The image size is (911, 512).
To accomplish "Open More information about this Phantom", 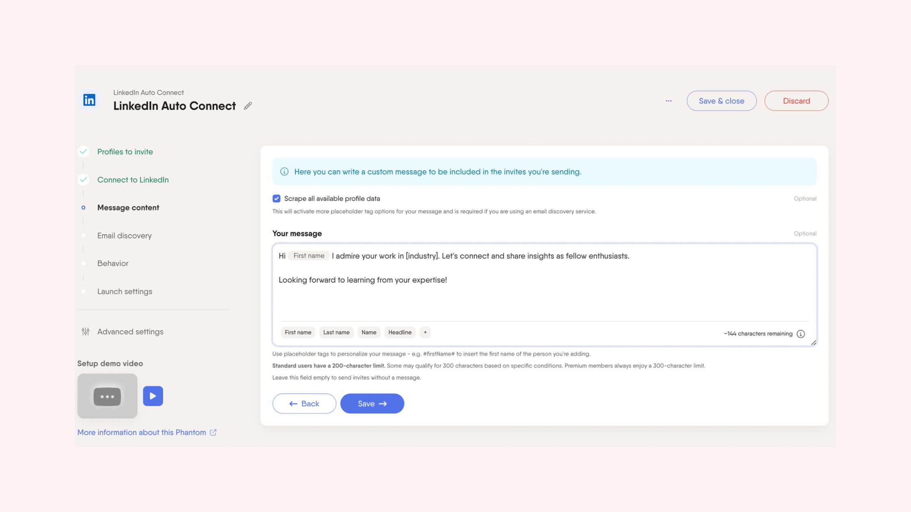I will pyautogui.click(x=142, y=432).
